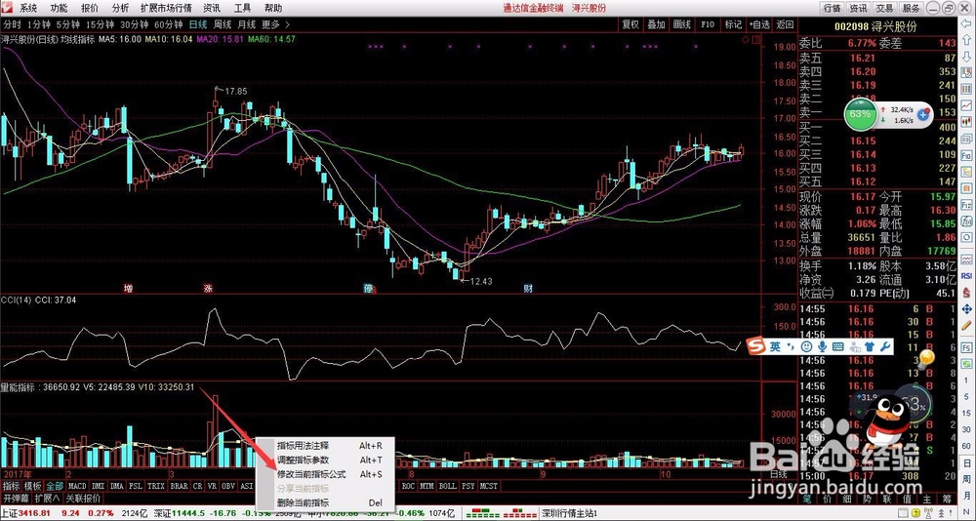Click the +自选 button

(x=758, y=25)
